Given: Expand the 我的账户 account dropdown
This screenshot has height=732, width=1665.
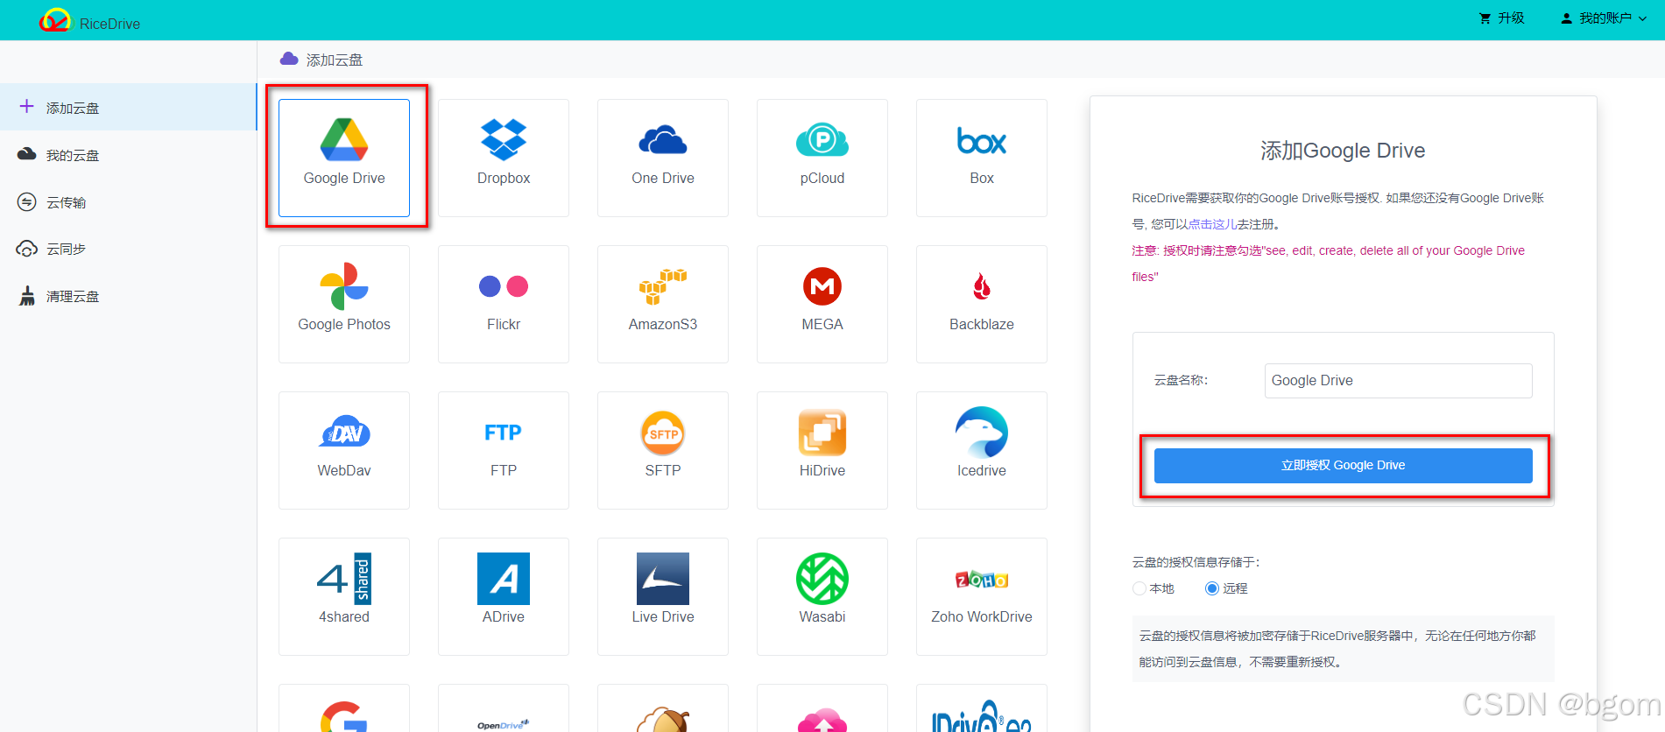Looking at the screenshot, I should pyautogui.click(x=1604, y=18).
